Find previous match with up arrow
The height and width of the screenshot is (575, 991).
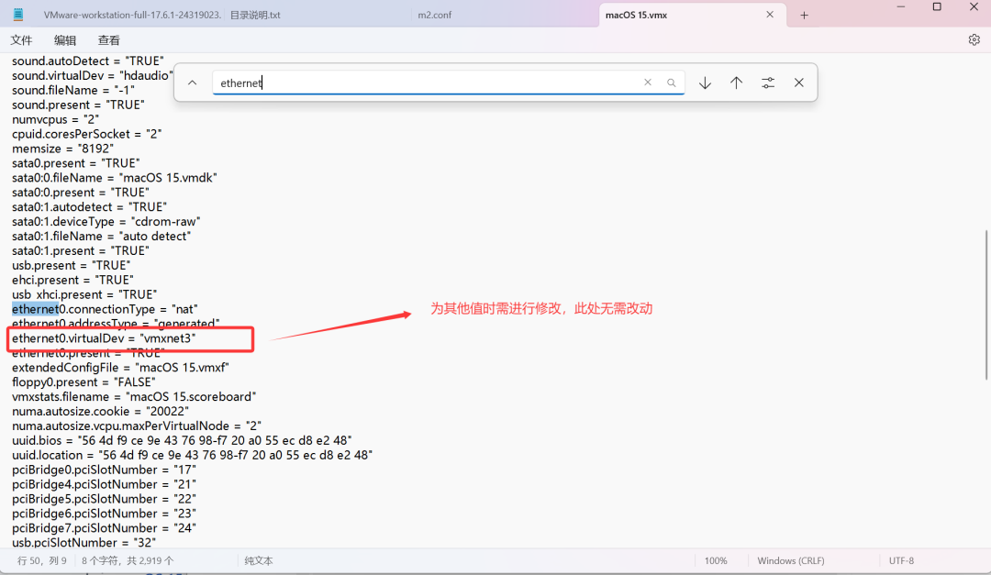tap(736, 83)
